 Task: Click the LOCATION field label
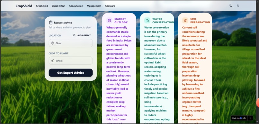click(55, 35)
